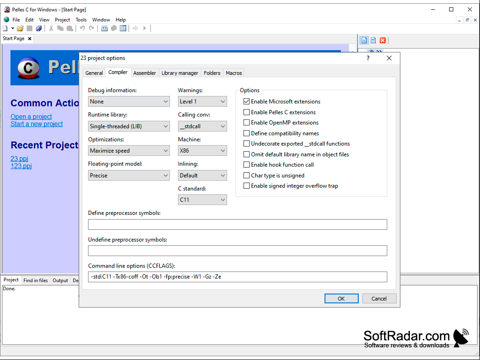
Task: Close the Start Page tab with its X
Action: tap(30, 38)
